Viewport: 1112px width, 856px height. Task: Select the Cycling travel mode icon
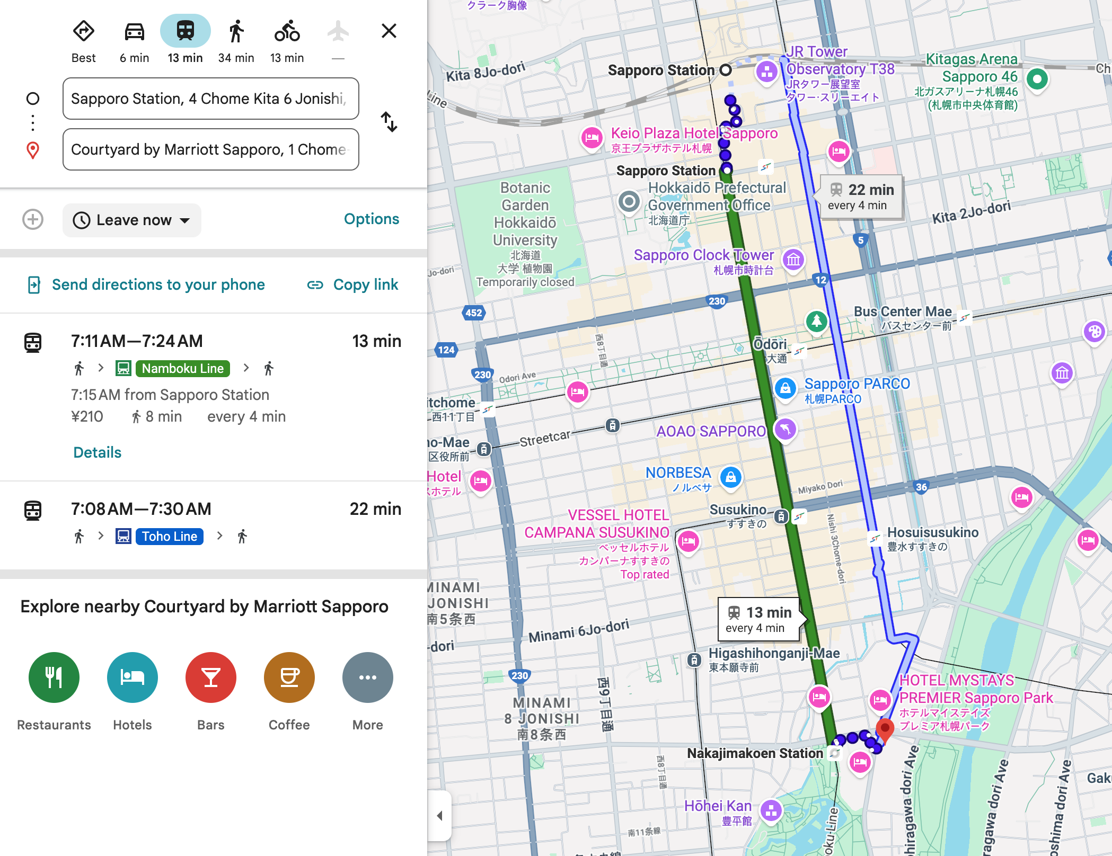pos(287,32)
